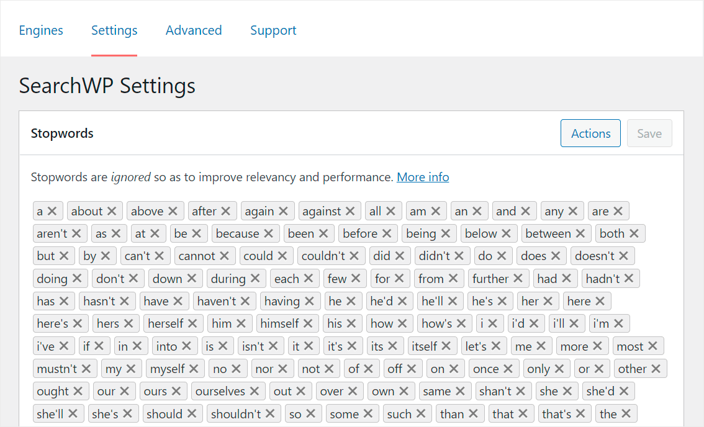
Task: Click the 'ought' stopword text
Action: tap(53, 392)
